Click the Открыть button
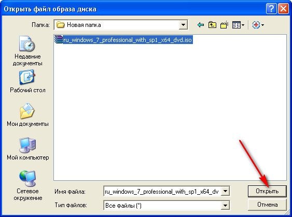 tap(267, 191)
